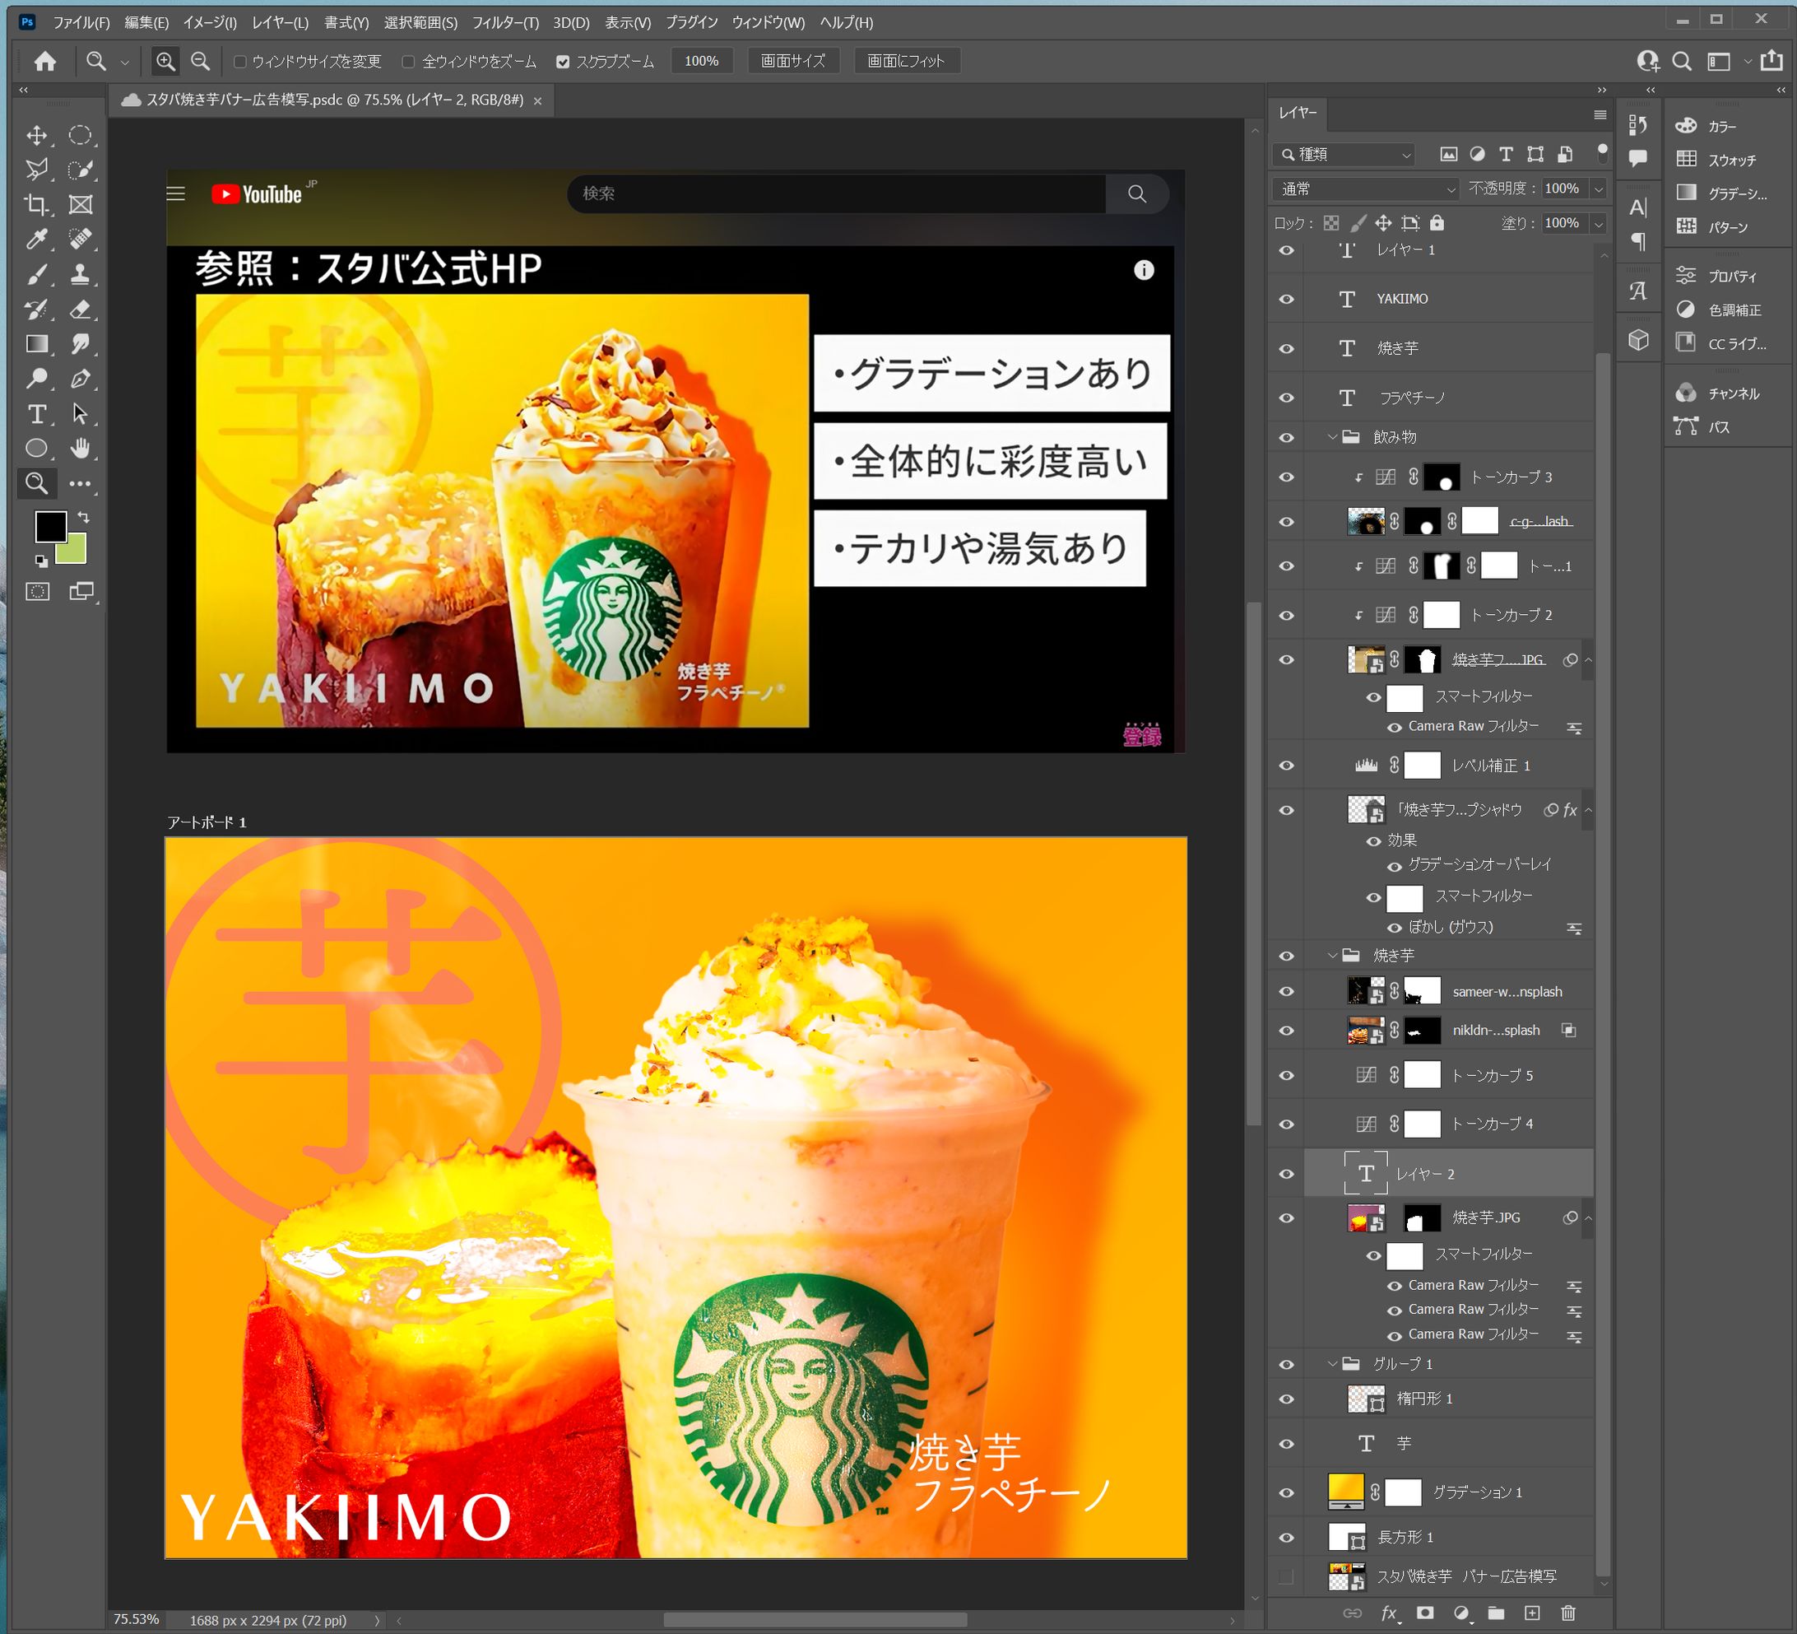Click the 画面にフィット button
Image resolution: width=1797 pixels, height=1634 pixels.
(x=906, y=61)
